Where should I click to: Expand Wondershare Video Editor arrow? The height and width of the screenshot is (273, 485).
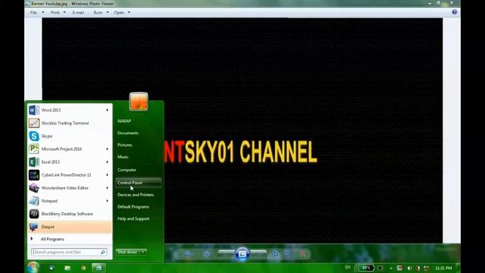[108, 188]
